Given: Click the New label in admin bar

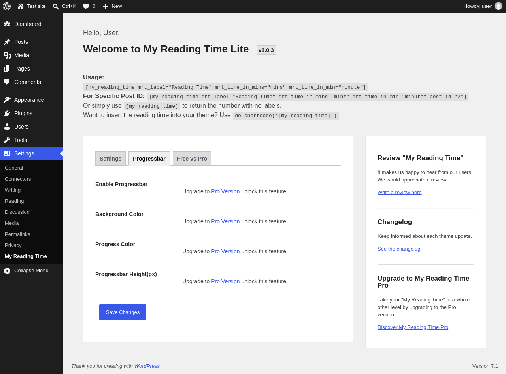Looking at the screenshot, I should coord(117,6).
